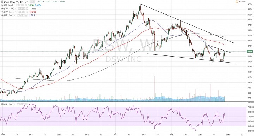This screenshot has height=136, width=254.
Task: Remove the MA 200 indicator with X icon
Action: coord(27,8)
